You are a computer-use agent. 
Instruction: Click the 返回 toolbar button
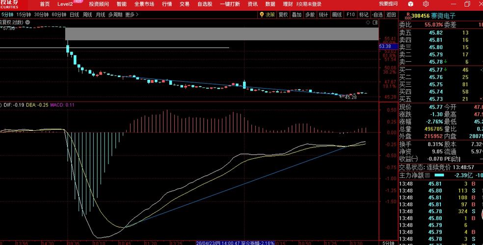tap(391, 14)
